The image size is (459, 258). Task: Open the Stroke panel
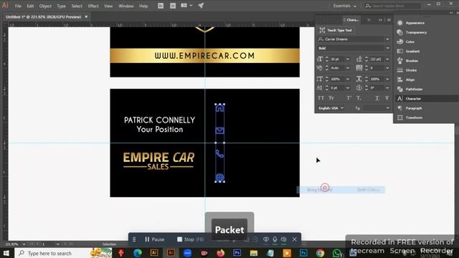pyautogui.click(x=407, y=70)
